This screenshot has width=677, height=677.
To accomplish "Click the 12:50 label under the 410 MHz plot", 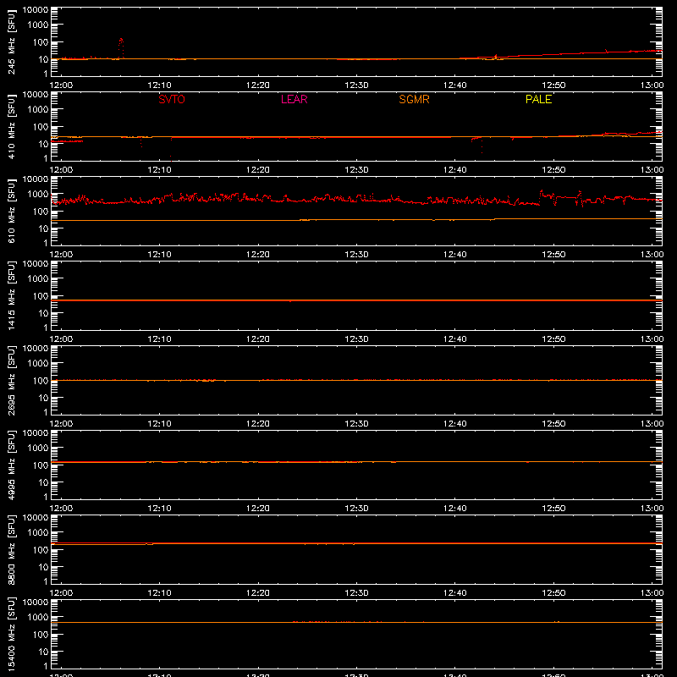I will (x=553, y=170).
